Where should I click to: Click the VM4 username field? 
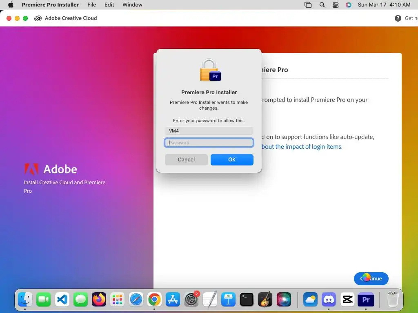pos(209,131)
